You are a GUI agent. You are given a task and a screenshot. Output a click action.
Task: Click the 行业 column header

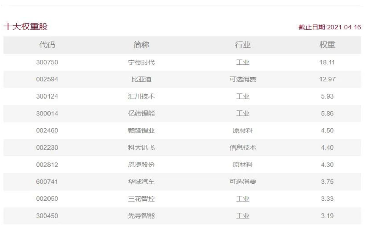pyautogui.click(x=243, y=44)
